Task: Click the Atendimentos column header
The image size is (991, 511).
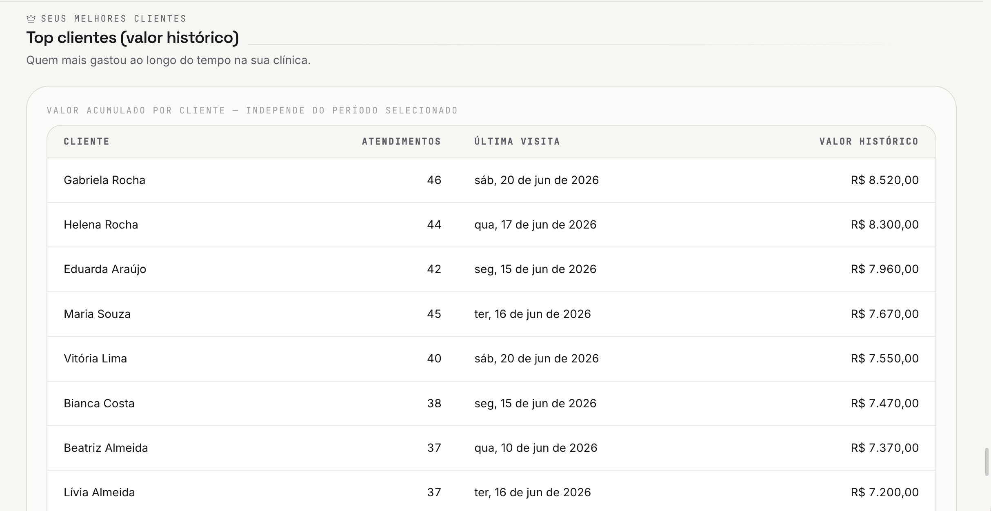Action: coord(401,141)
